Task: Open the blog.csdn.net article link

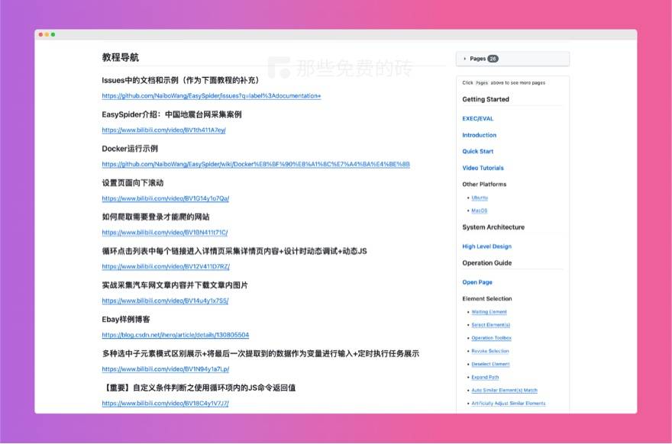Action: [x=176, y=335]
